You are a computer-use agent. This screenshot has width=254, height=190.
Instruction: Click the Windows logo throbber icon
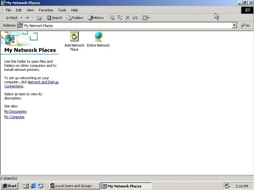tap(247, 10)
